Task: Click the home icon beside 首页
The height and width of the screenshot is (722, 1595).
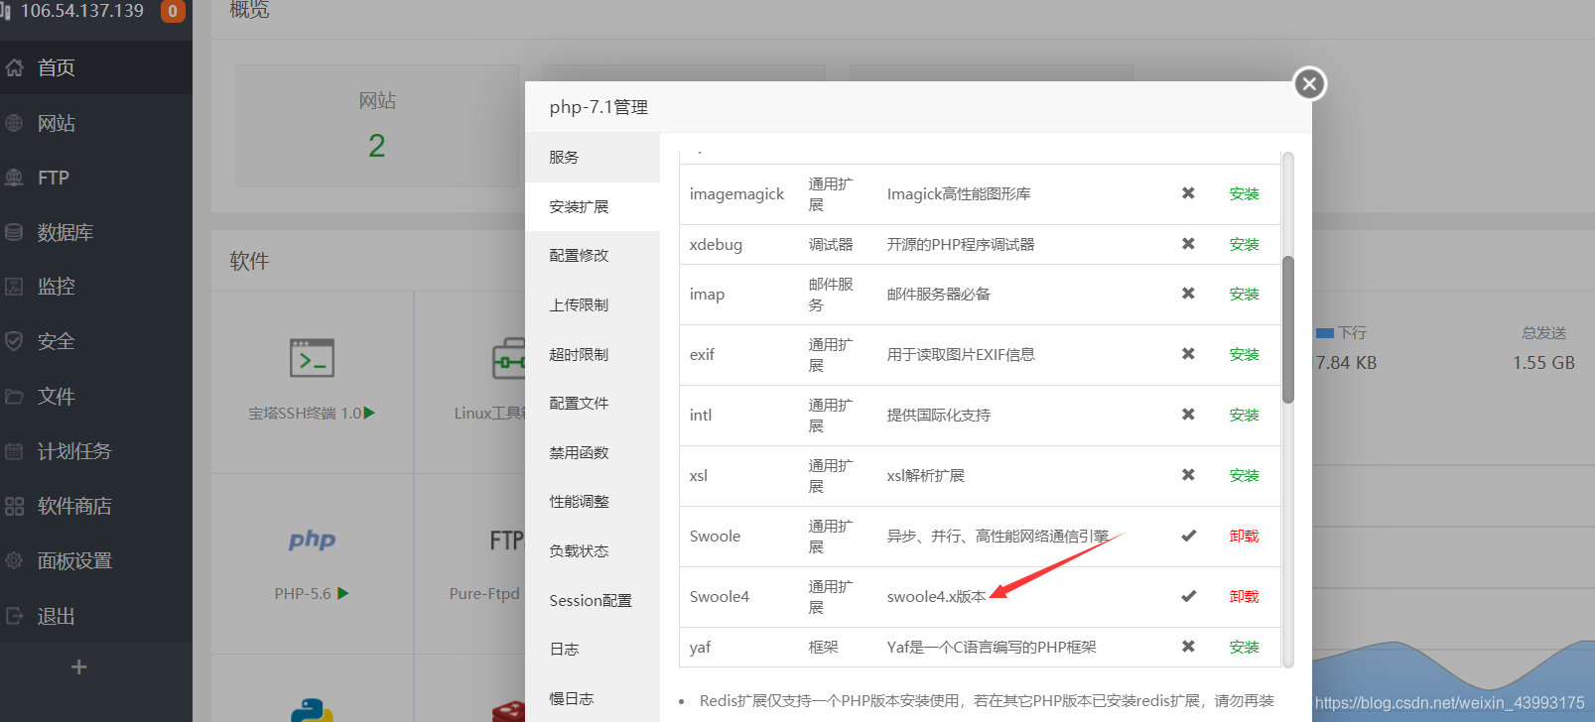Action: coord(14,67)
